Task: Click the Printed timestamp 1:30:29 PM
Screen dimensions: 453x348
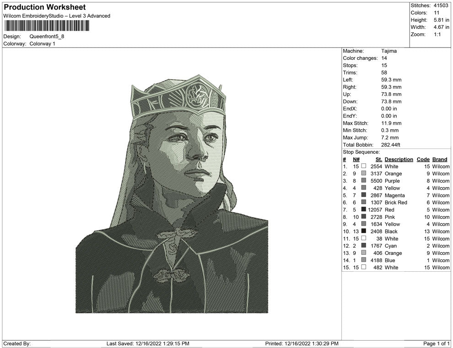Action: pos(325,343)
